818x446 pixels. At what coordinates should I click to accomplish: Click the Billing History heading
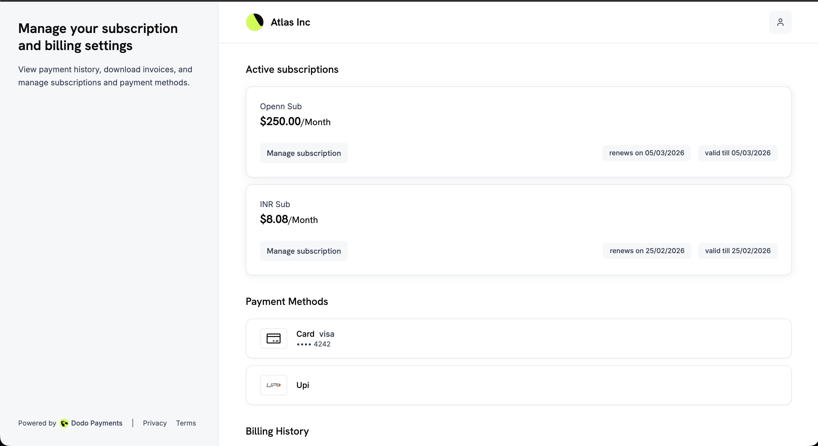[x=277, y=431]
